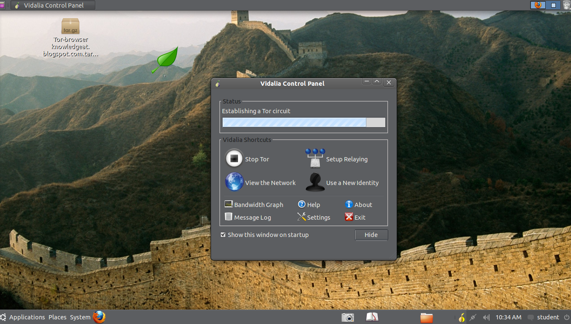Click the Vidalia window resize grip corner
Viewport: 571px width, 324px height.
tap(393, 256)
